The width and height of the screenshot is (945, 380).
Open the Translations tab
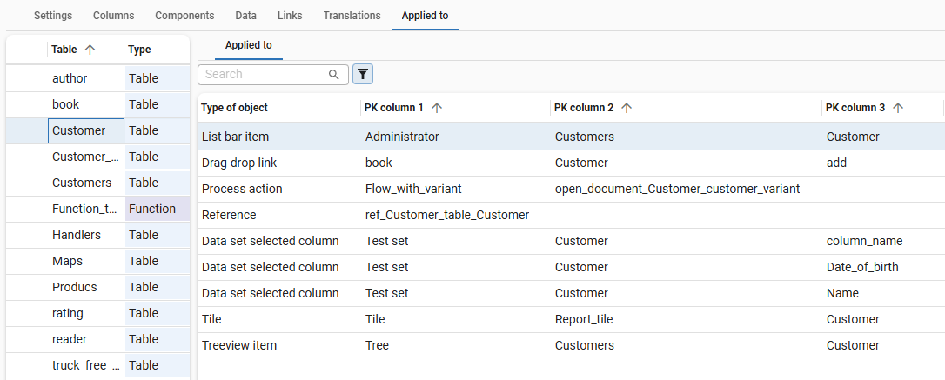(x=352, y=16)
